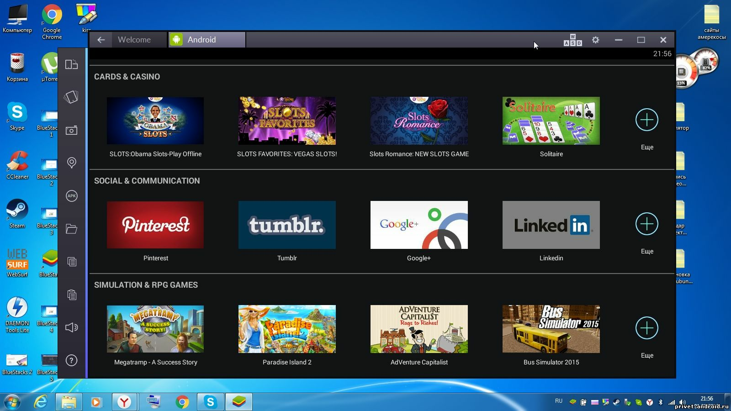Click the copy icon in the sidebar
This screenshot has width=731, height=411.
[71, 262]
